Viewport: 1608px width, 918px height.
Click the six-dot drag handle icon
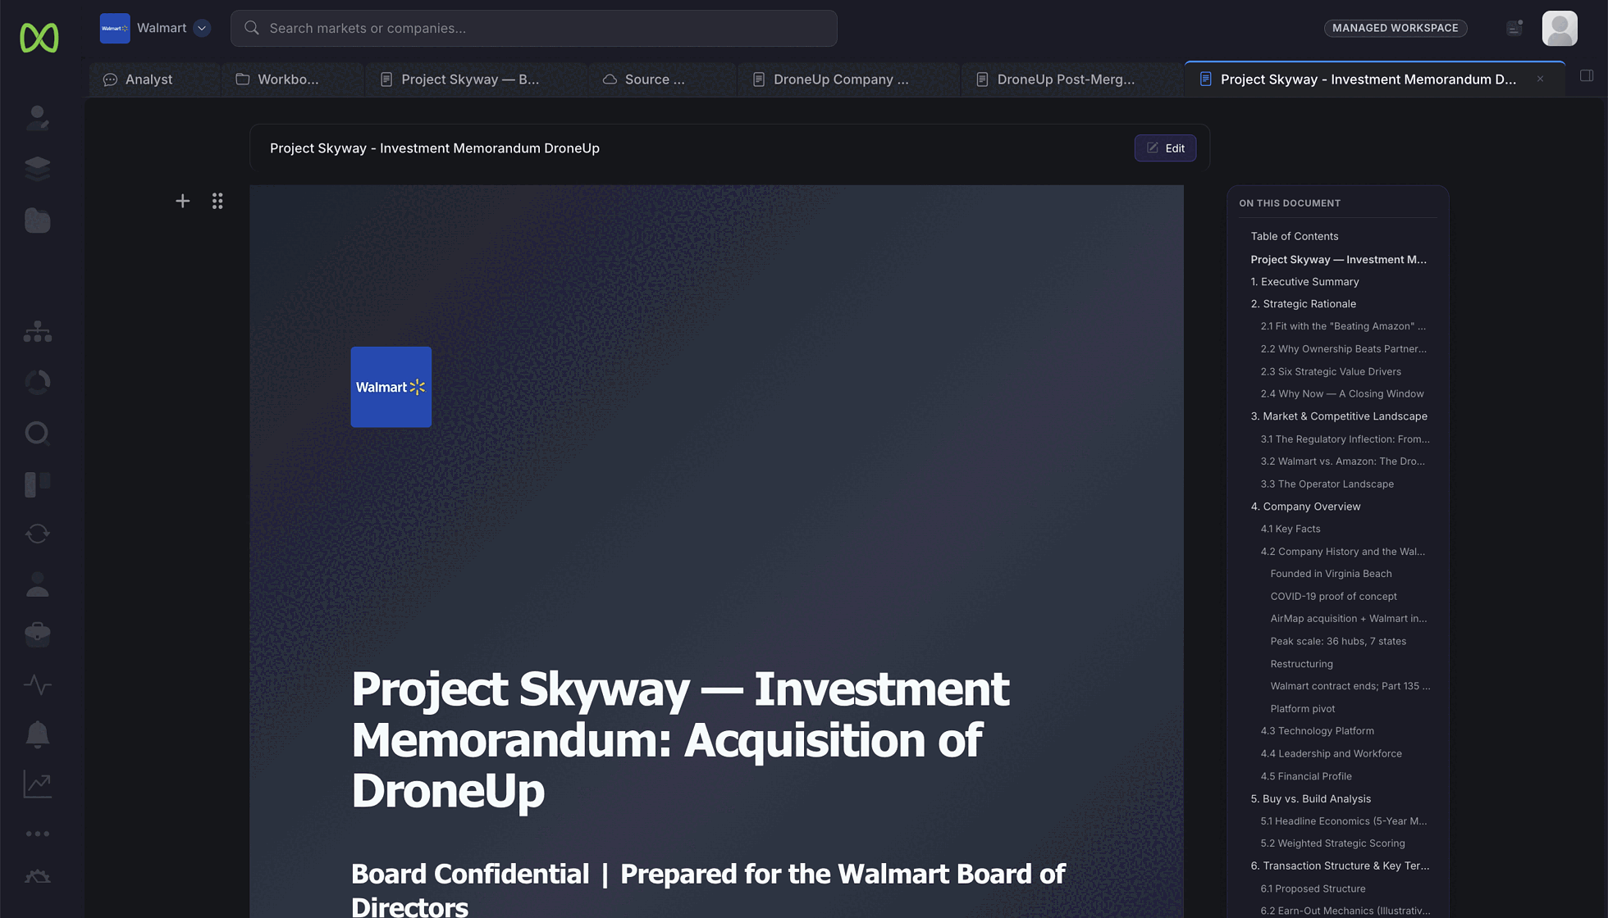(217, 201)
